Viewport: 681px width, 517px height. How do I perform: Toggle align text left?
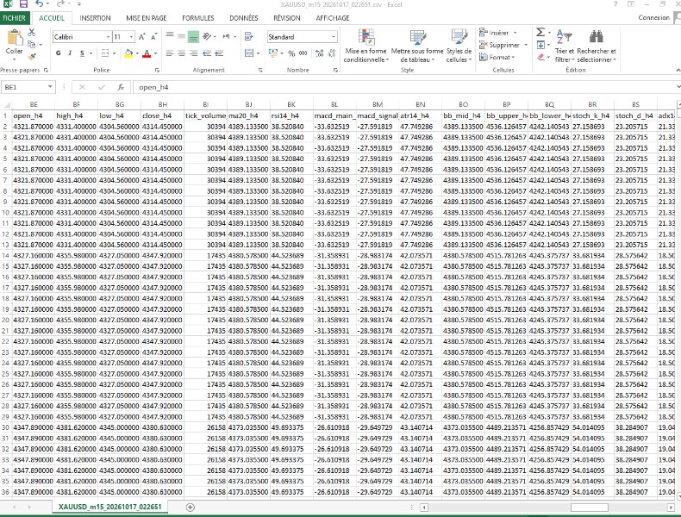[x=170, y=53]
